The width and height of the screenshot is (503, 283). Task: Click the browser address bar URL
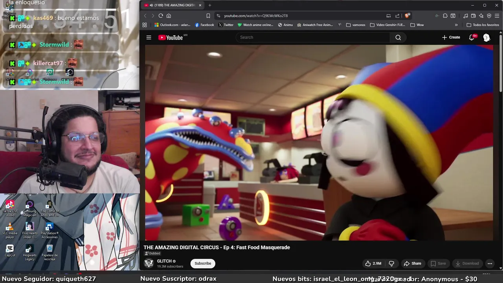pos(256,16)
